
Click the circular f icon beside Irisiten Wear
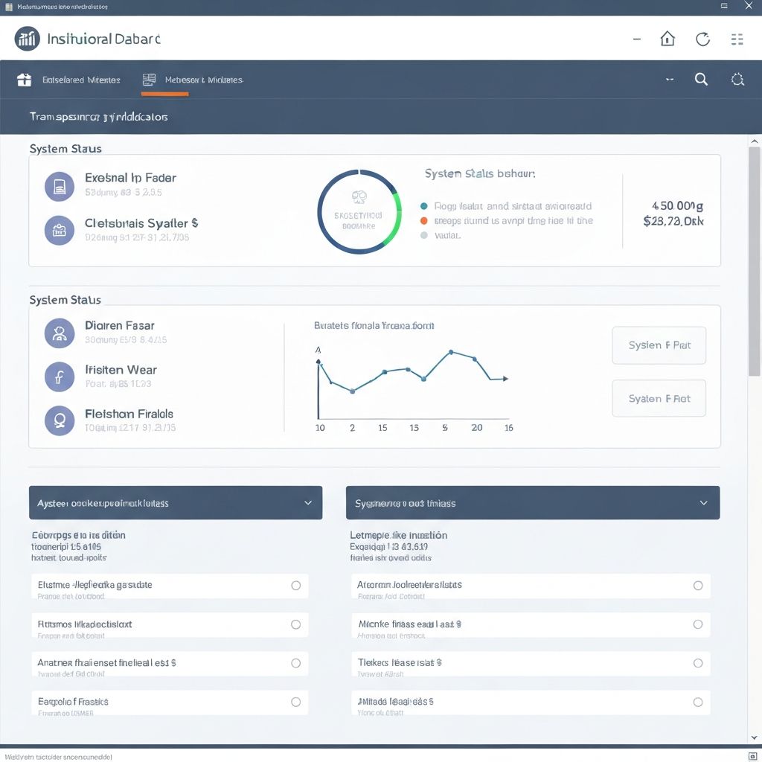[x=60, y=377]
